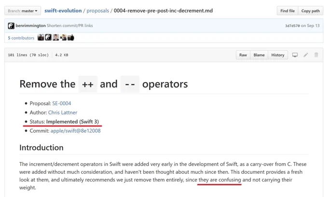Open the fifth contributor avatar
328x197 pixels.
point(71,37)
